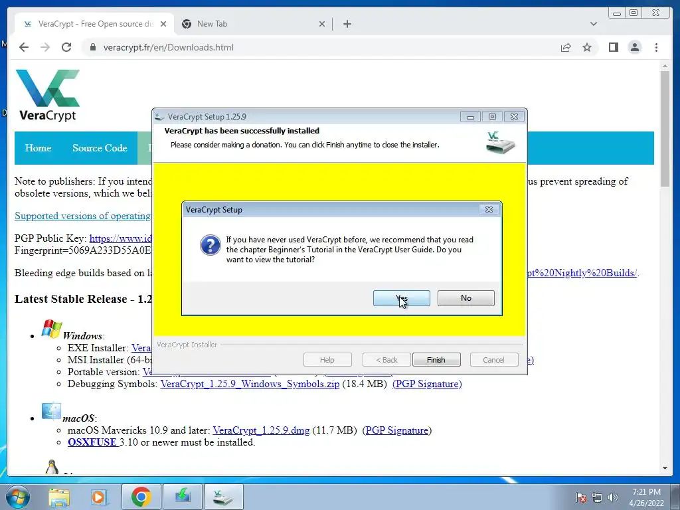
Task: Click Chrome's back navigation arrow
Action: (24, 47)
